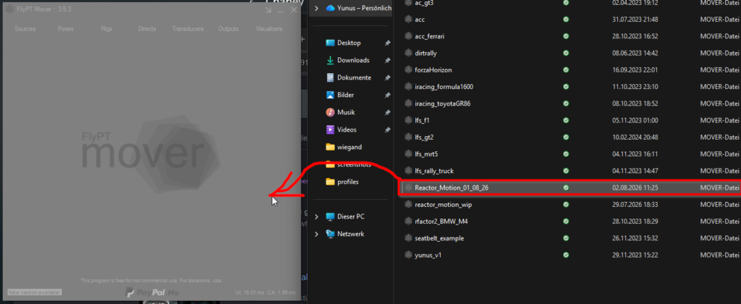Open the Rigs menu in FlyPT Mover
This screenshot has height=304, width=741.
(106, 29)
